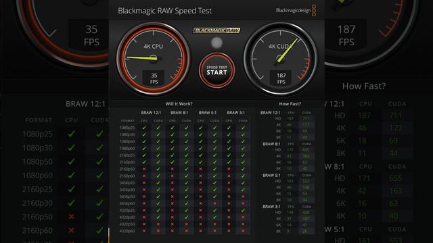Click 3456p50 row's BRAW 3:1 CUDA red cross
433x243 pixels.
[243, 196]
